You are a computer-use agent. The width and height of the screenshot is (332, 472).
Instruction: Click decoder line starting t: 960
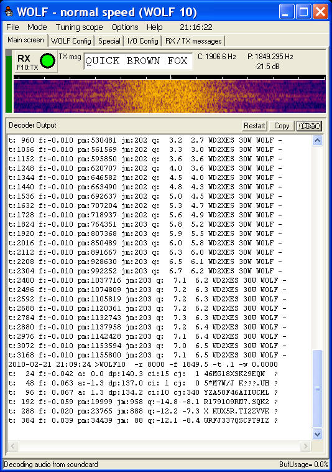145,140
